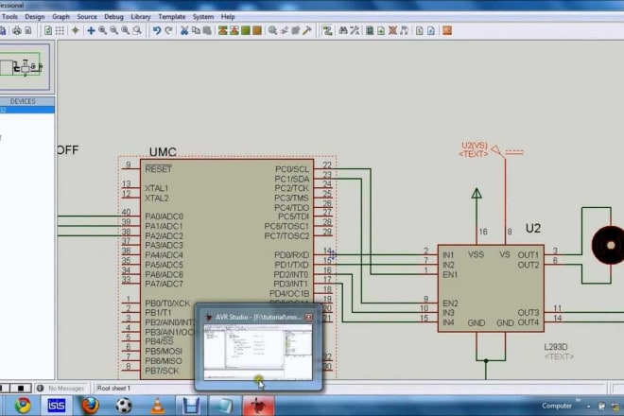Print the design with the printer icon
This screenshot has width=624, height=416.
(x=17, y=30)
